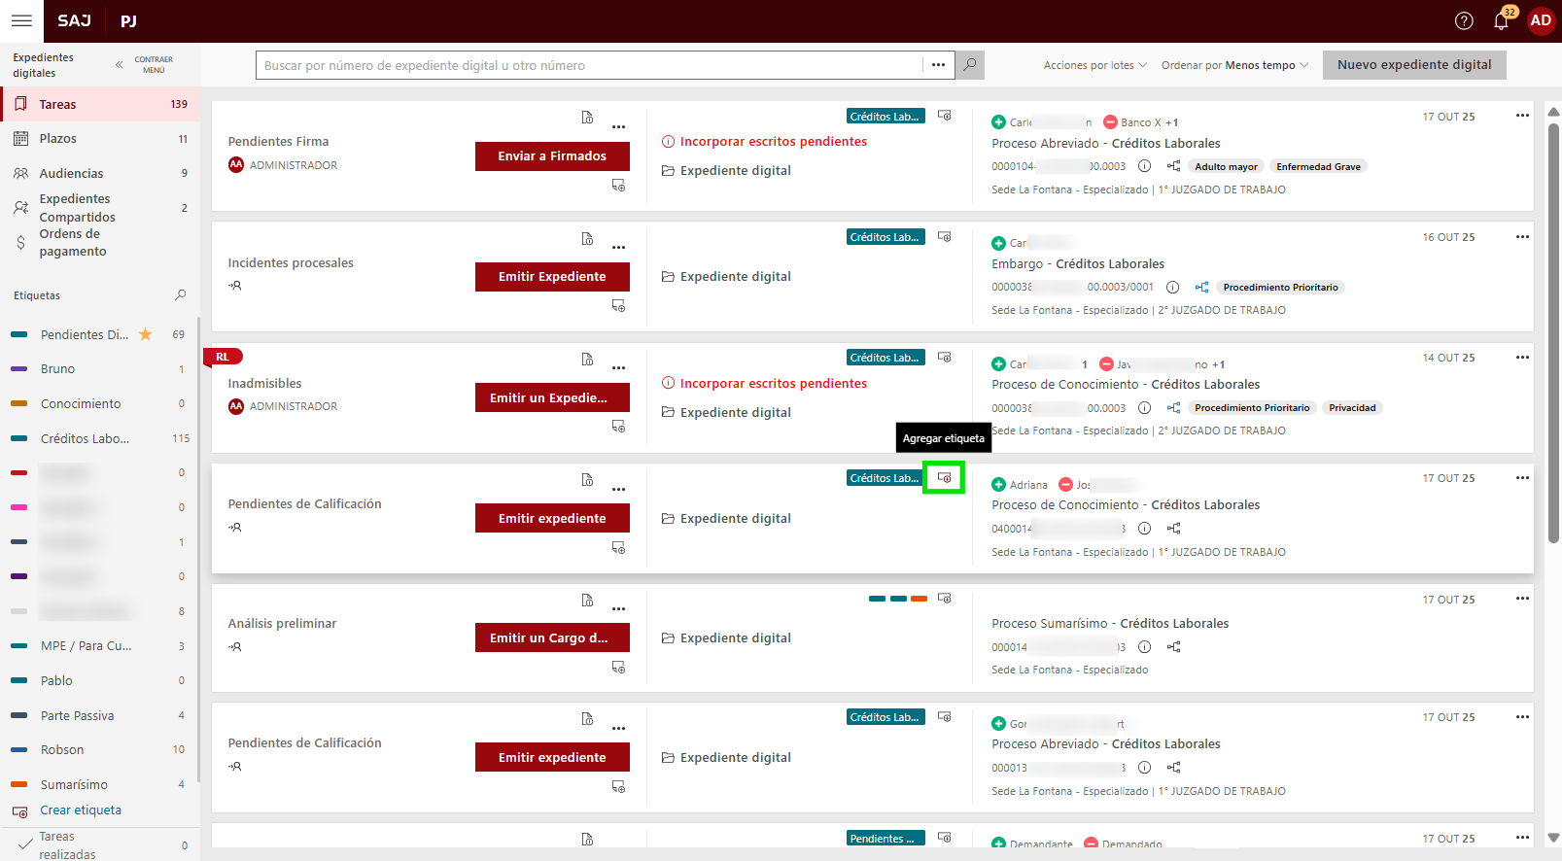
Task: Click the search magnifier button
Action: (x=969, y=65)
